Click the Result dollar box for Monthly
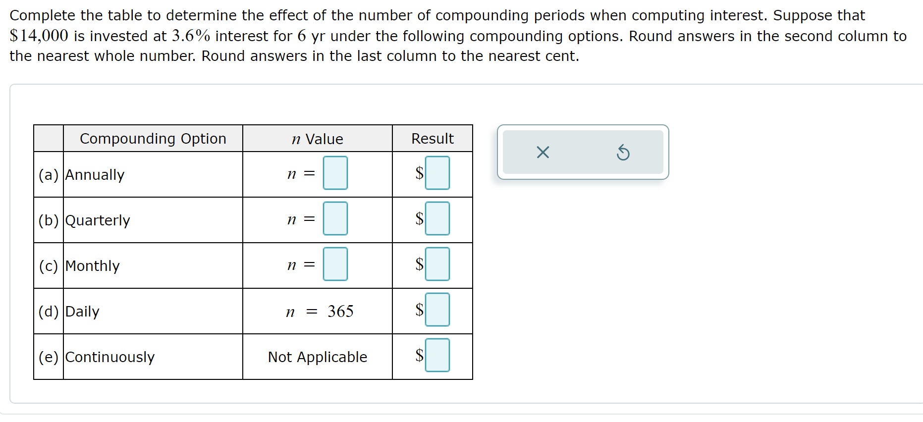 [x=437, y=264]
